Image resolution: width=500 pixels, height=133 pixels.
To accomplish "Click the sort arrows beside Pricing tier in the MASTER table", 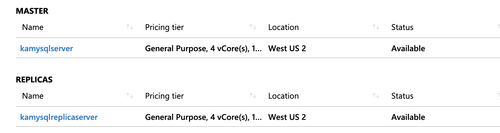I will coord(253,27).
